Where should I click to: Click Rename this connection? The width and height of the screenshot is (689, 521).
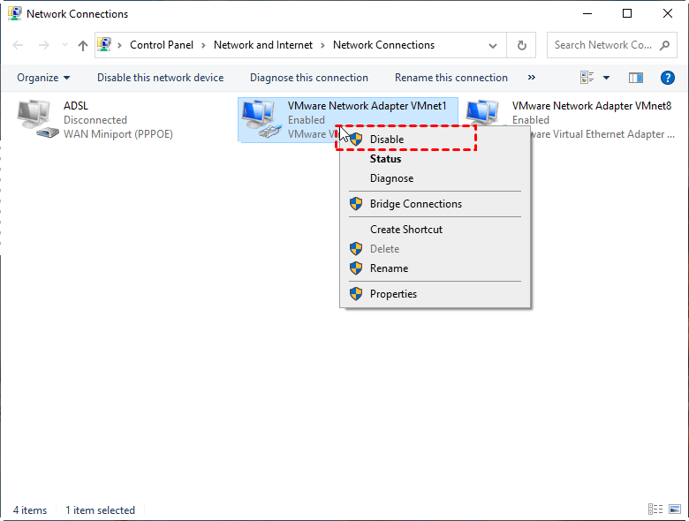coord(451,78)
